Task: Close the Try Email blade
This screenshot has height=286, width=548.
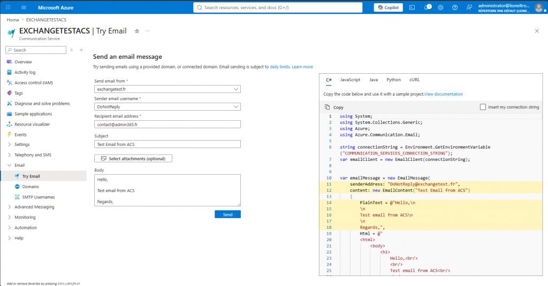Action: (x=537, y=31)
